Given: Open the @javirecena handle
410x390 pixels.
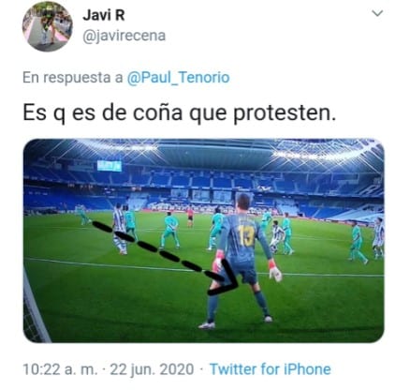Looking at the screenshot, I should (124, 36).
